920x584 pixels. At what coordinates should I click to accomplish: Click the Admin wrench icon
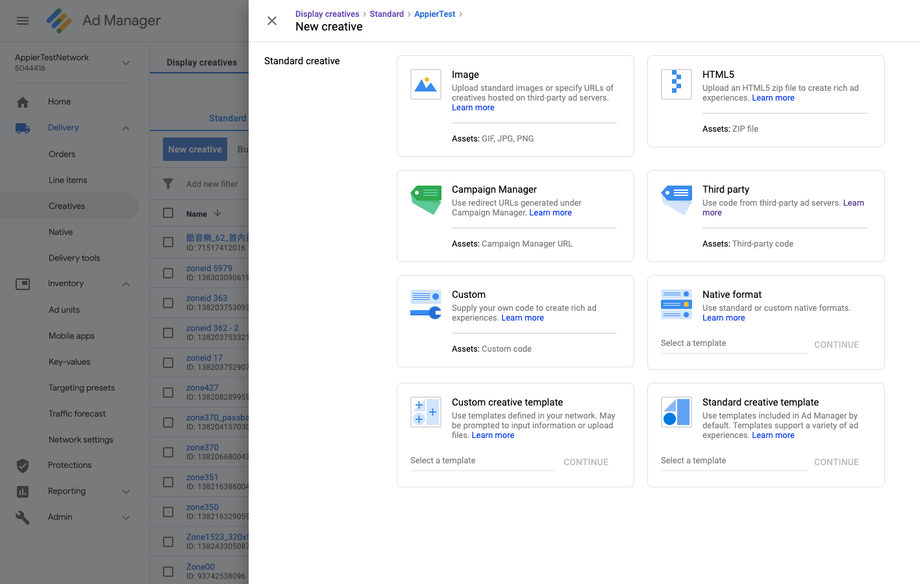click(x=23, y=517)
